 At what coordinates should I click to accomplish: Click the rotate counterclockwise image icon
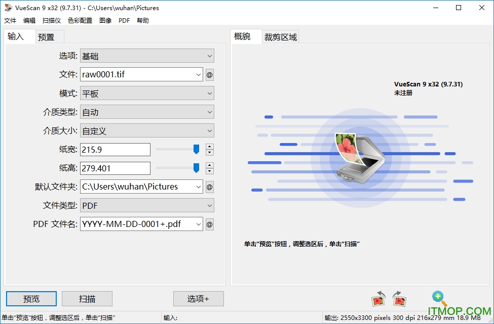pos(378,299)
